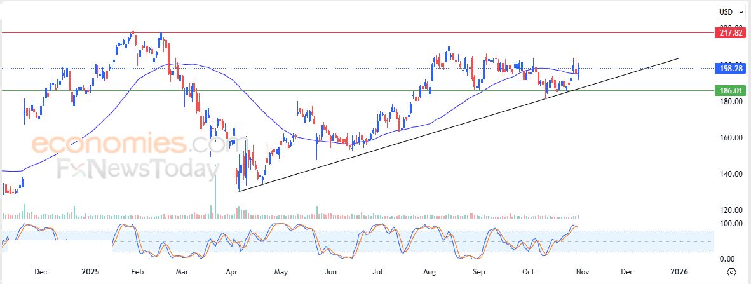The width and height of the screenshot is (751, 284).
Task: Select the tall volume spike bar near April
Action: coord(215,197)
